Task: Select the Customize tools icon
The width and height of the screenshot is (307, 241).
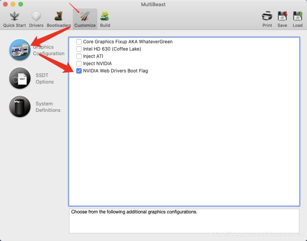Action: tap(85, 16)
